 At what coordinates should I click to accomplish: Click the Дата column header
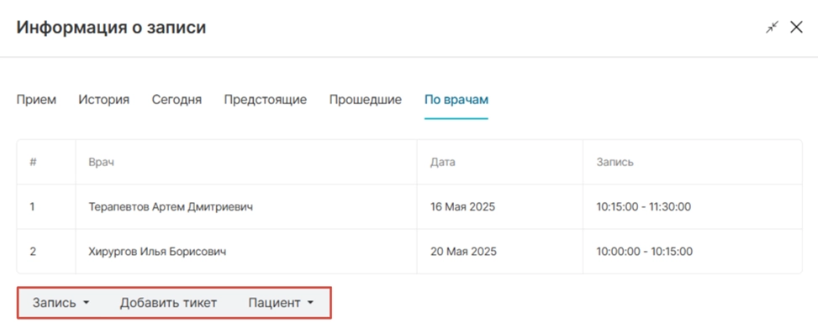point(442,162)
